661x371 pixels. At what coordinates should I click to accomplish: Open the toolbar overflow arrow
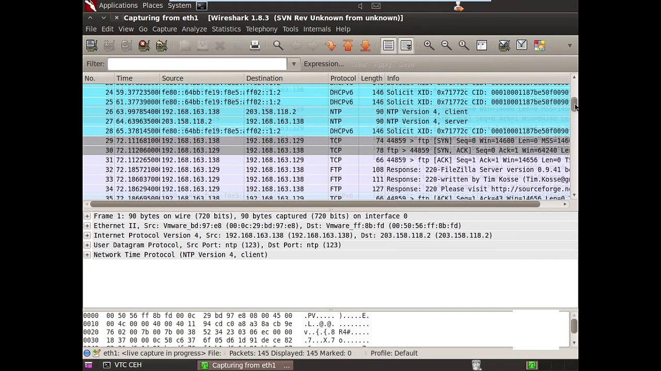click(570, 45)
